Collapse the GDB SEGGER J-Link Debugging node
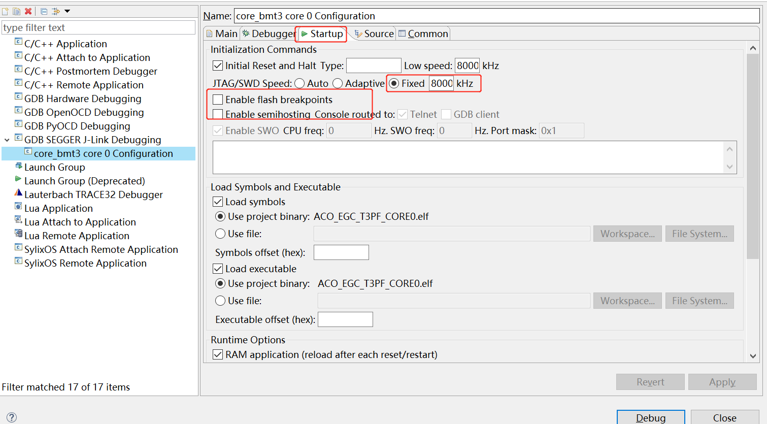The image size is (767, 424). pyautogui.click(x=7, y=140)
